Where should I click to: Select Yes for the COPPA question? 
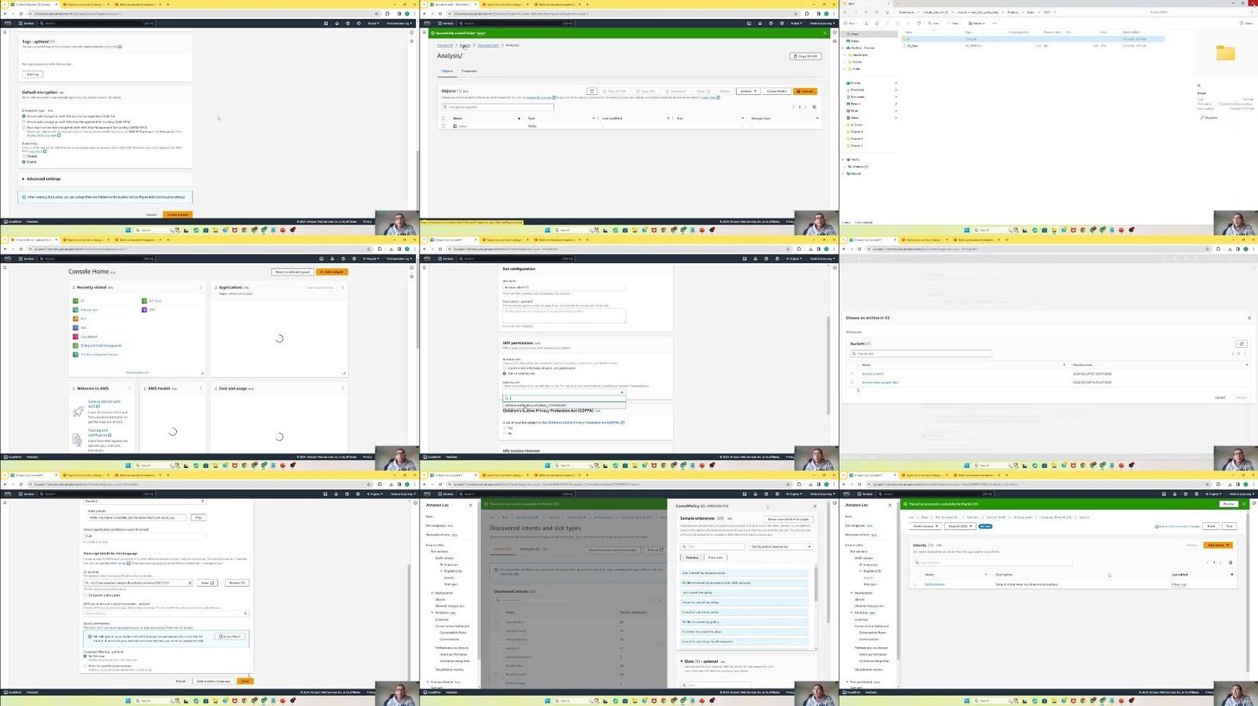coord(504,428)
